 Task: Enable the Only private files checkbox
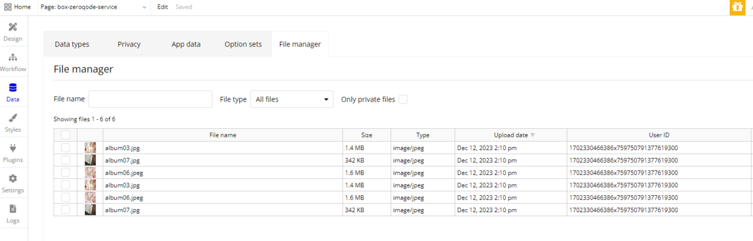coord(403,99)
